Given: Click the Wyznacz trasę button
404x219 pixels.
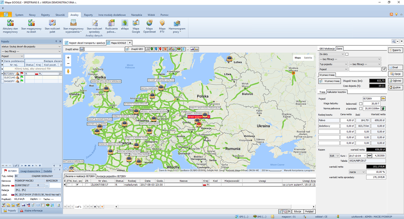Looking at the screenshot, I should 330,81.
